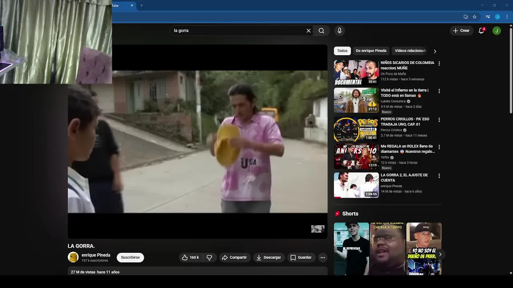Image resolution: width=513 pixels, height=288 pixels.
Task: Click the LA GORRA. video title
Action: click(x=81, y=246)
